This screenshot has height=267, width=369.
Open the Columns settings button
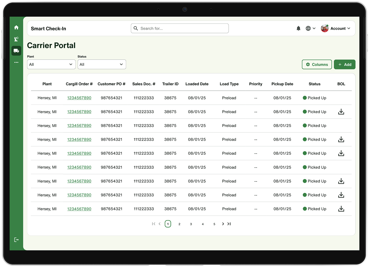click(x=317, y=64)
